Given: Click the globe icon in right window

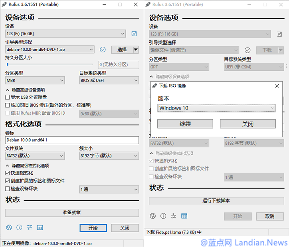Looking at the screenshot, I should (x=152, y=216).
